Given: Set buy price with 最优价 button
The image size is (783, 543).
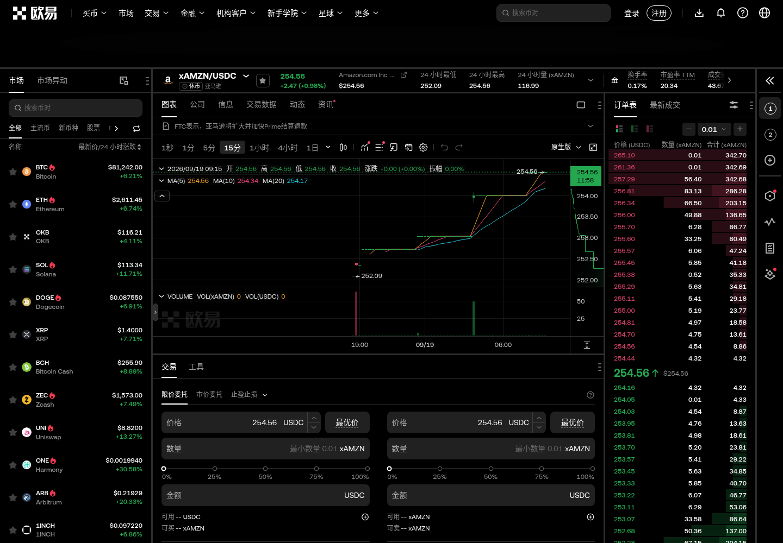Looking at the screenshot, I should point(347,422).
